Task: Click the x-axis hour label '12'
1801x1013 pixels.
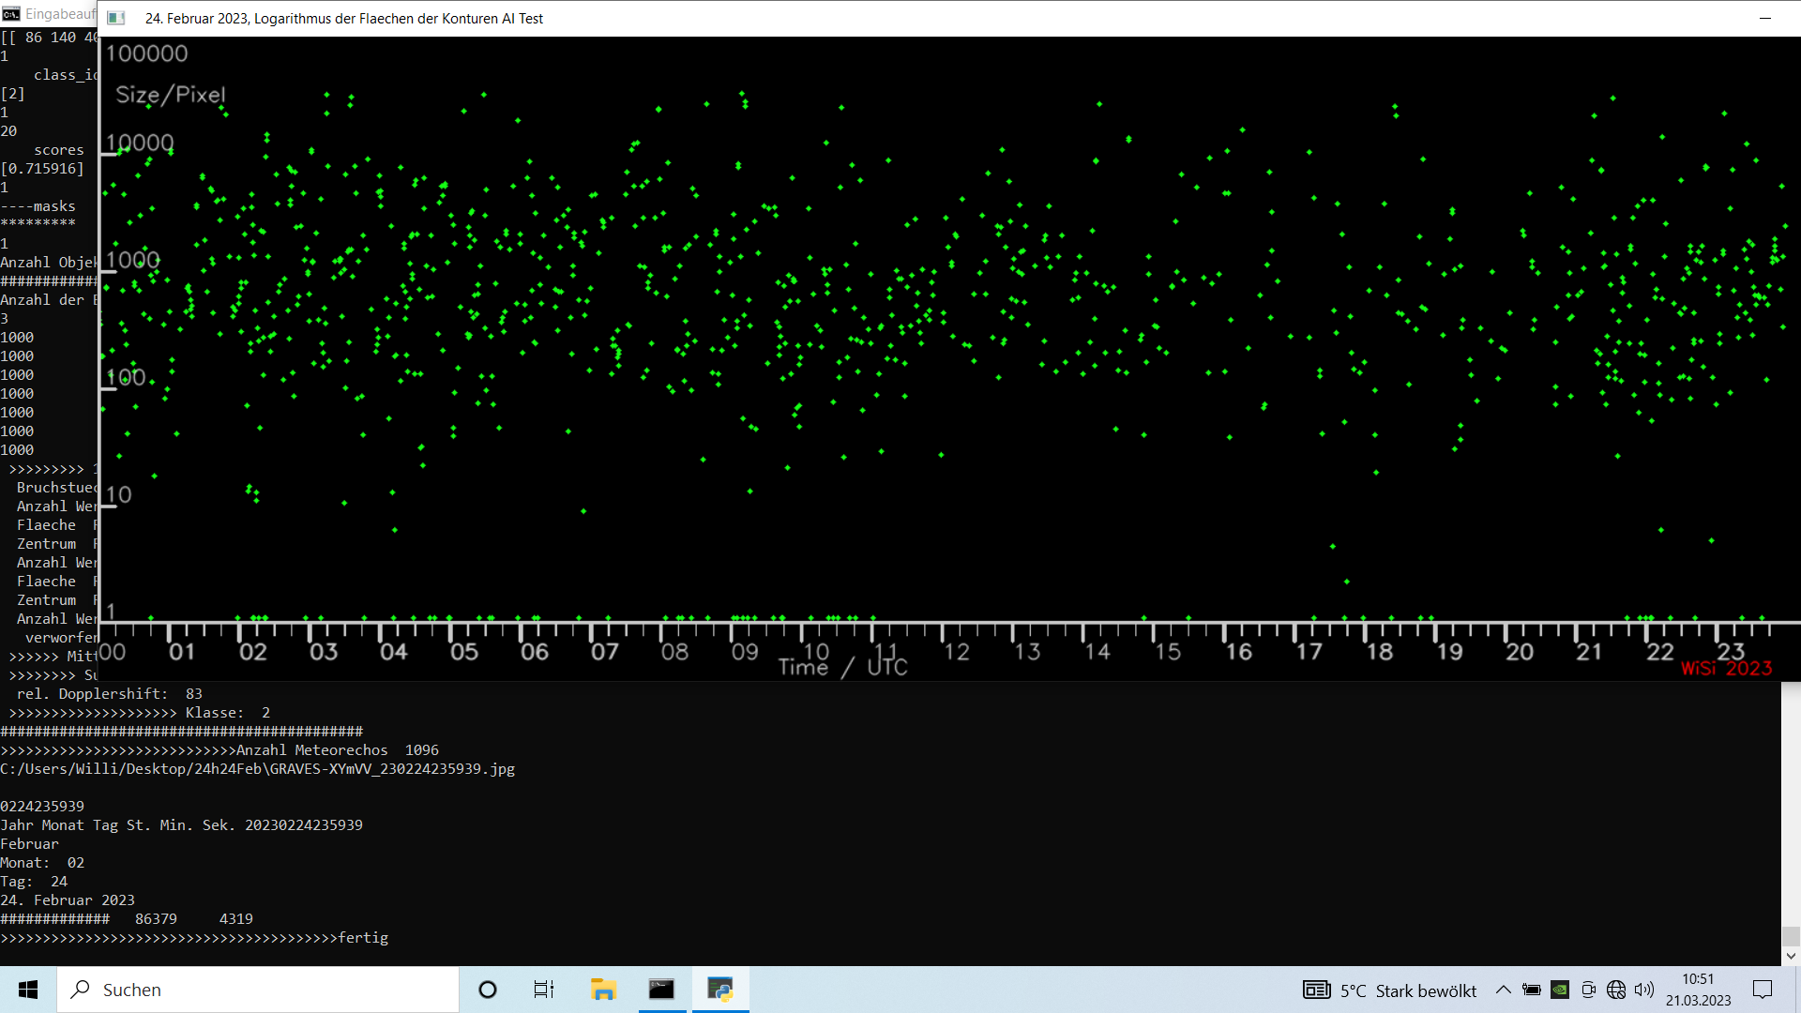Action: (956, 652)
